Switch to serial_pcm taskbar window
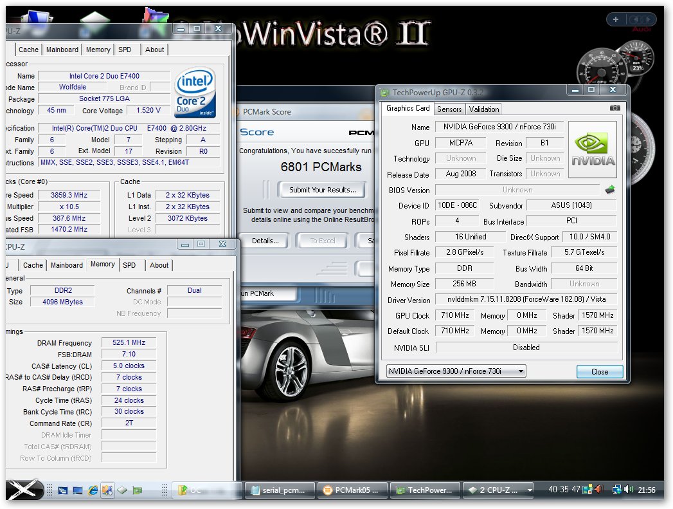Viewport: 673px width, 509px height. [280, 490]
